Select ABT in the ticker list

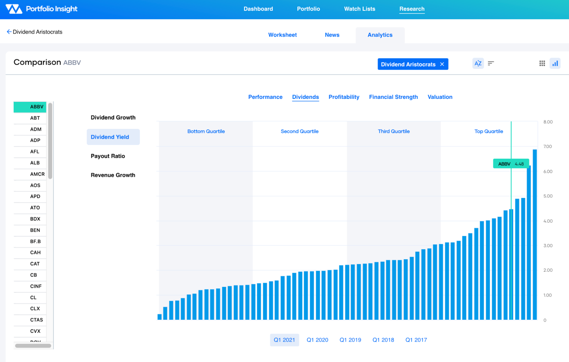click(x=30, y=118)
